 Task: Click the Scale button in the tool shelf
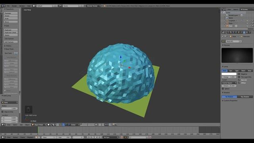pyautogui.click(x=11, y=19)
